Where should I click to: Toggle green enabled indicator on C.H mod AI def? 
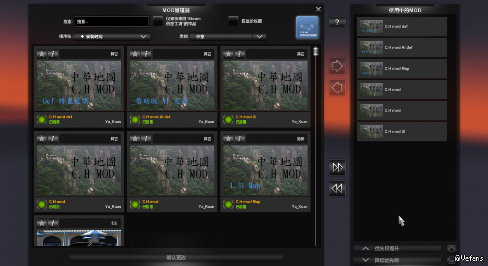coord(135,120)
